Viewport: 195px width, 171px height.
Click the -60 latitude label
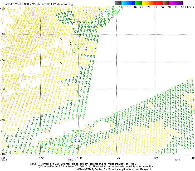pos(2,9)
